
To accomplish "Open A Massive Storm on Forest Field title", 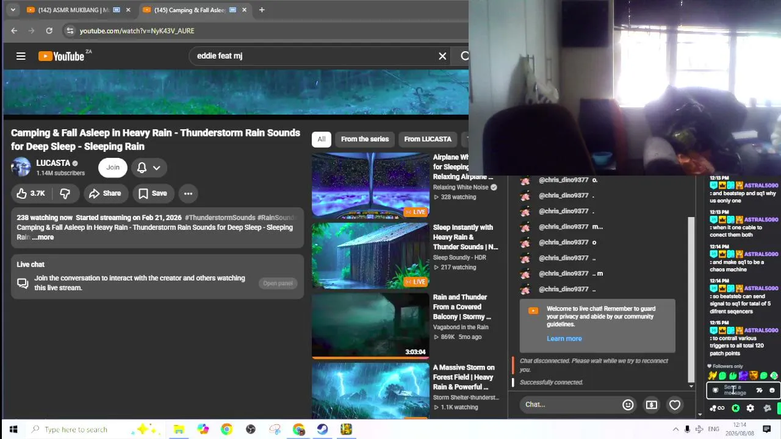I will (464, 377).
